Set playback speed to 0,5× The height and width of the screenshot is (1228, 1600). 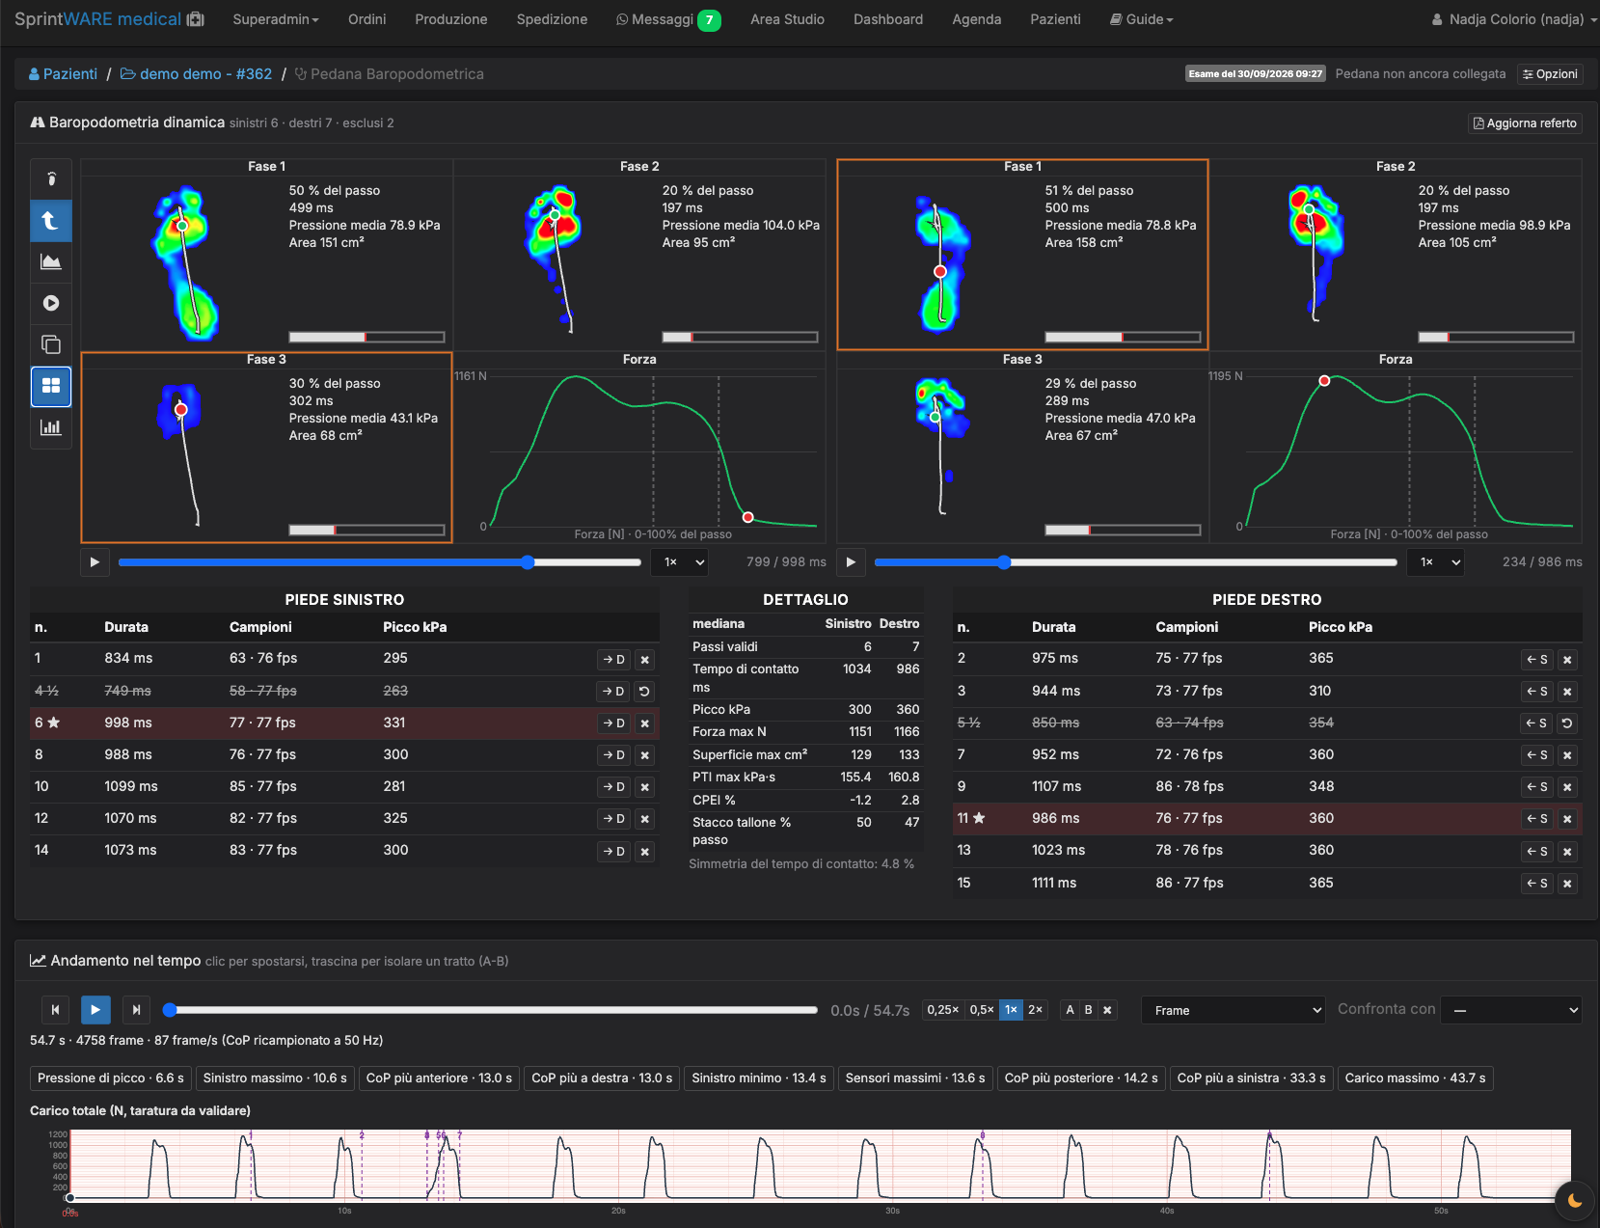click(x=982, y=1010)
